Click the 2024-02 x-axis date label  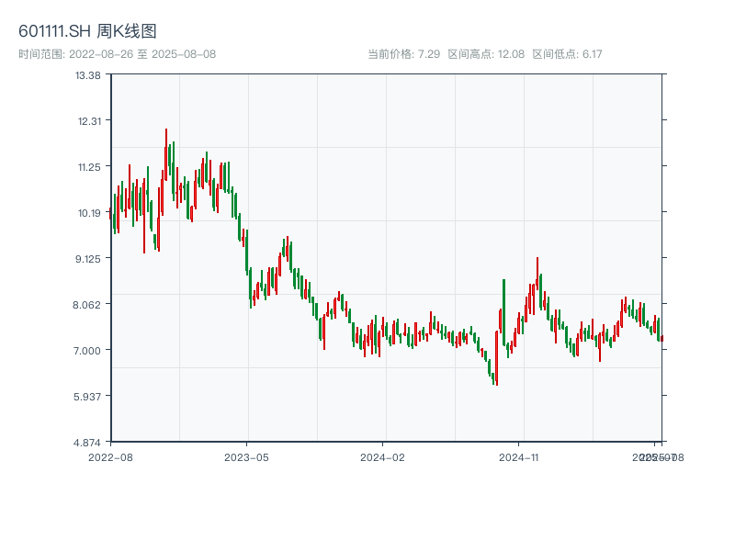[x=383, y=456]
